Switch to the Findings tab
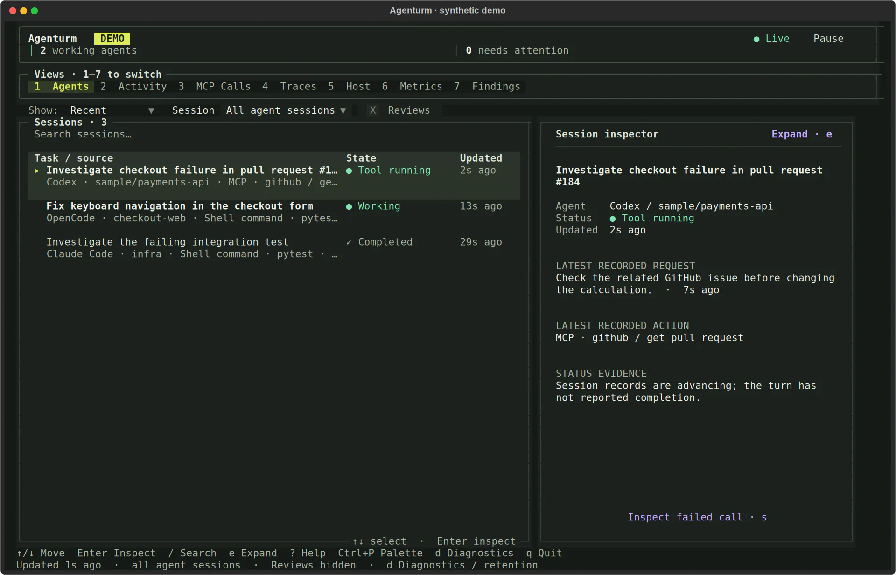The image size is (896, 575). 487,86
